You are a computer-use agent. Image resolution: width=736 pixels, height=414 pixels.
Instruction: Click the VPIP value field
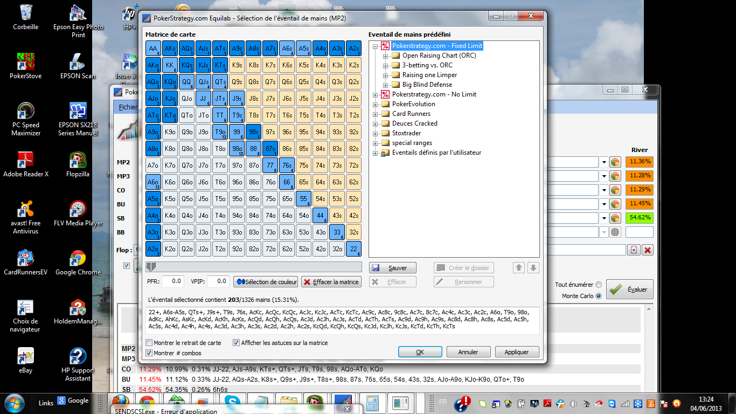(218, 281)
